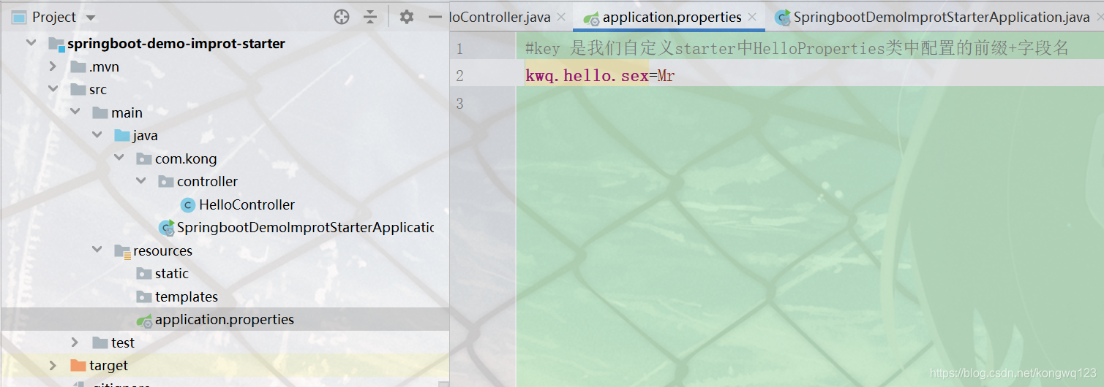Click line number 3 in the gutter
The height and width of the screenshot is (387, 1104).
coord(459,103)
